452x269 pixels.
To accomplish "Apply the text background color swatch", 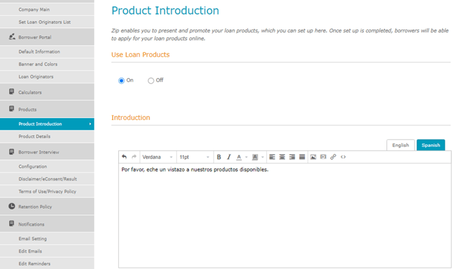I will tap(255, 157).
